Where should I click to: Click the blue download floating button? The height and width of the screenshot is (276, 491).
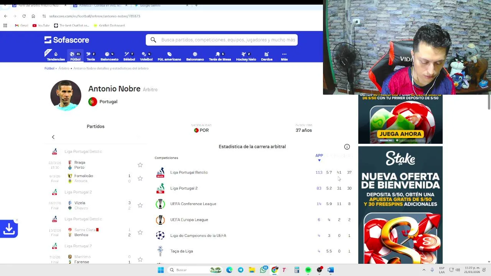(x=8, y=229)
